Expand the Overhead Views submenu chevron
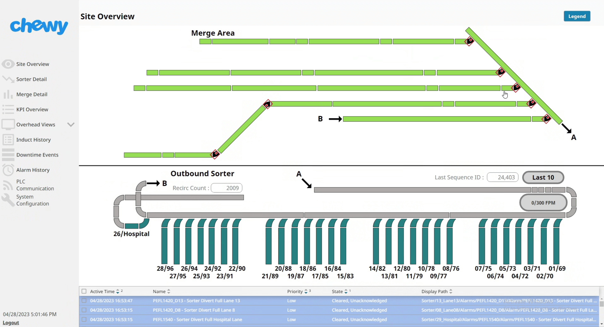604x327 pixels. (71, 124)
